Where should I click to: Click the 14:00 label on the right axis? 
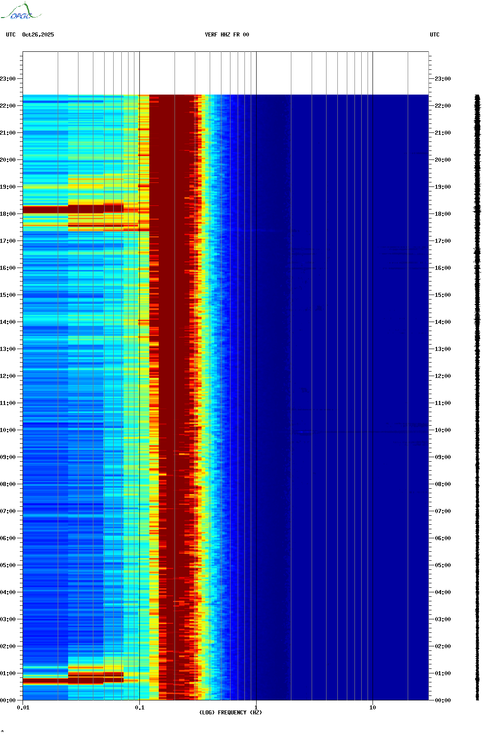point(443,322)
